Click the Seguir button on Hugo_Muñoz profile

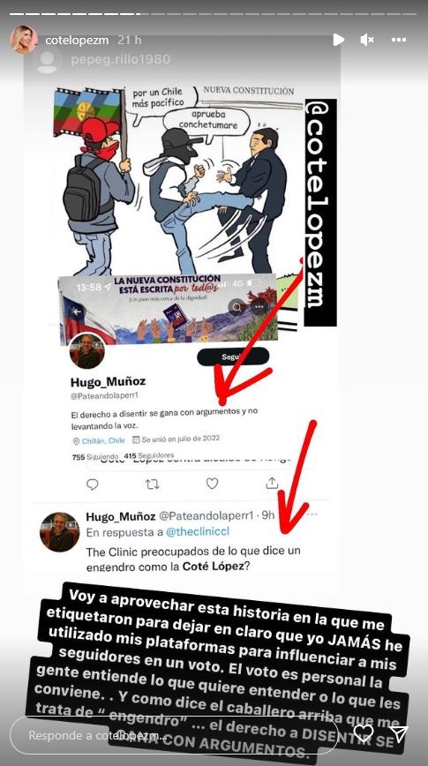coord(233,357)
